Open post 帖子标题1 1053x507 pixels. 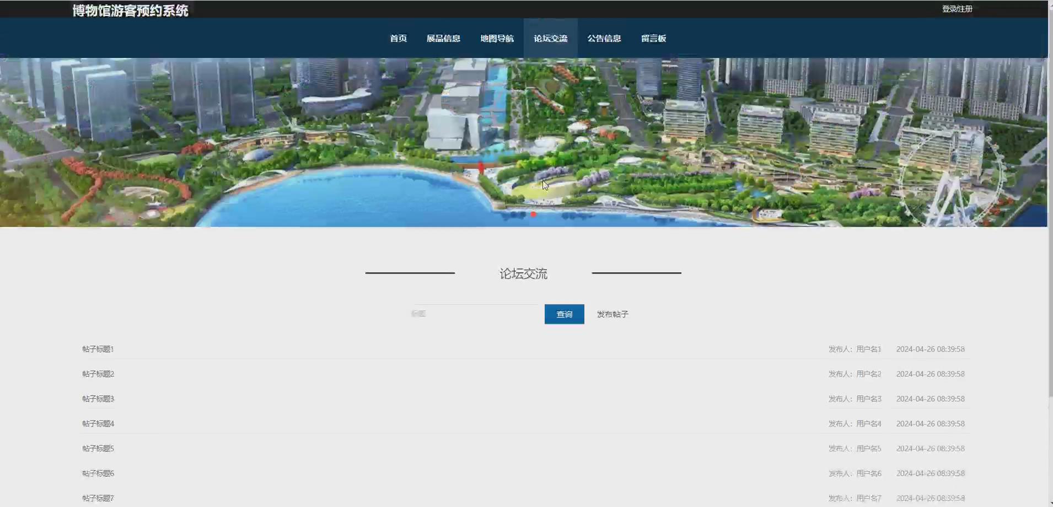coord(98,349)
